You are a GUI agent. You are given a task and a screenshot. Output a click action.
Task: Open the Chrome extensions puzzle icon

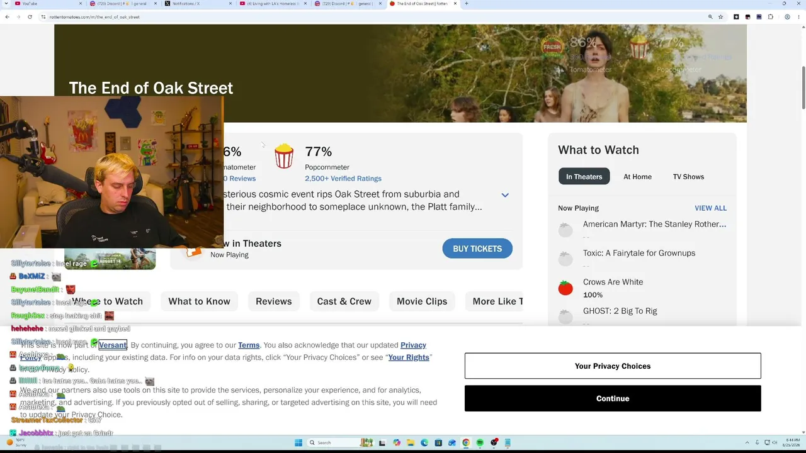click(x=770, y=17)
